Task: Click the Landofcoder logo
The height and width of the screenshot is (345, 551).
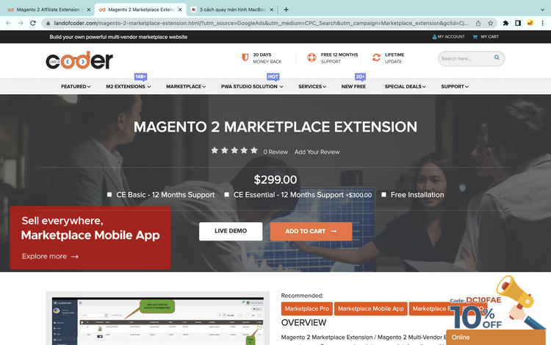Action: (x=79, y=61)
